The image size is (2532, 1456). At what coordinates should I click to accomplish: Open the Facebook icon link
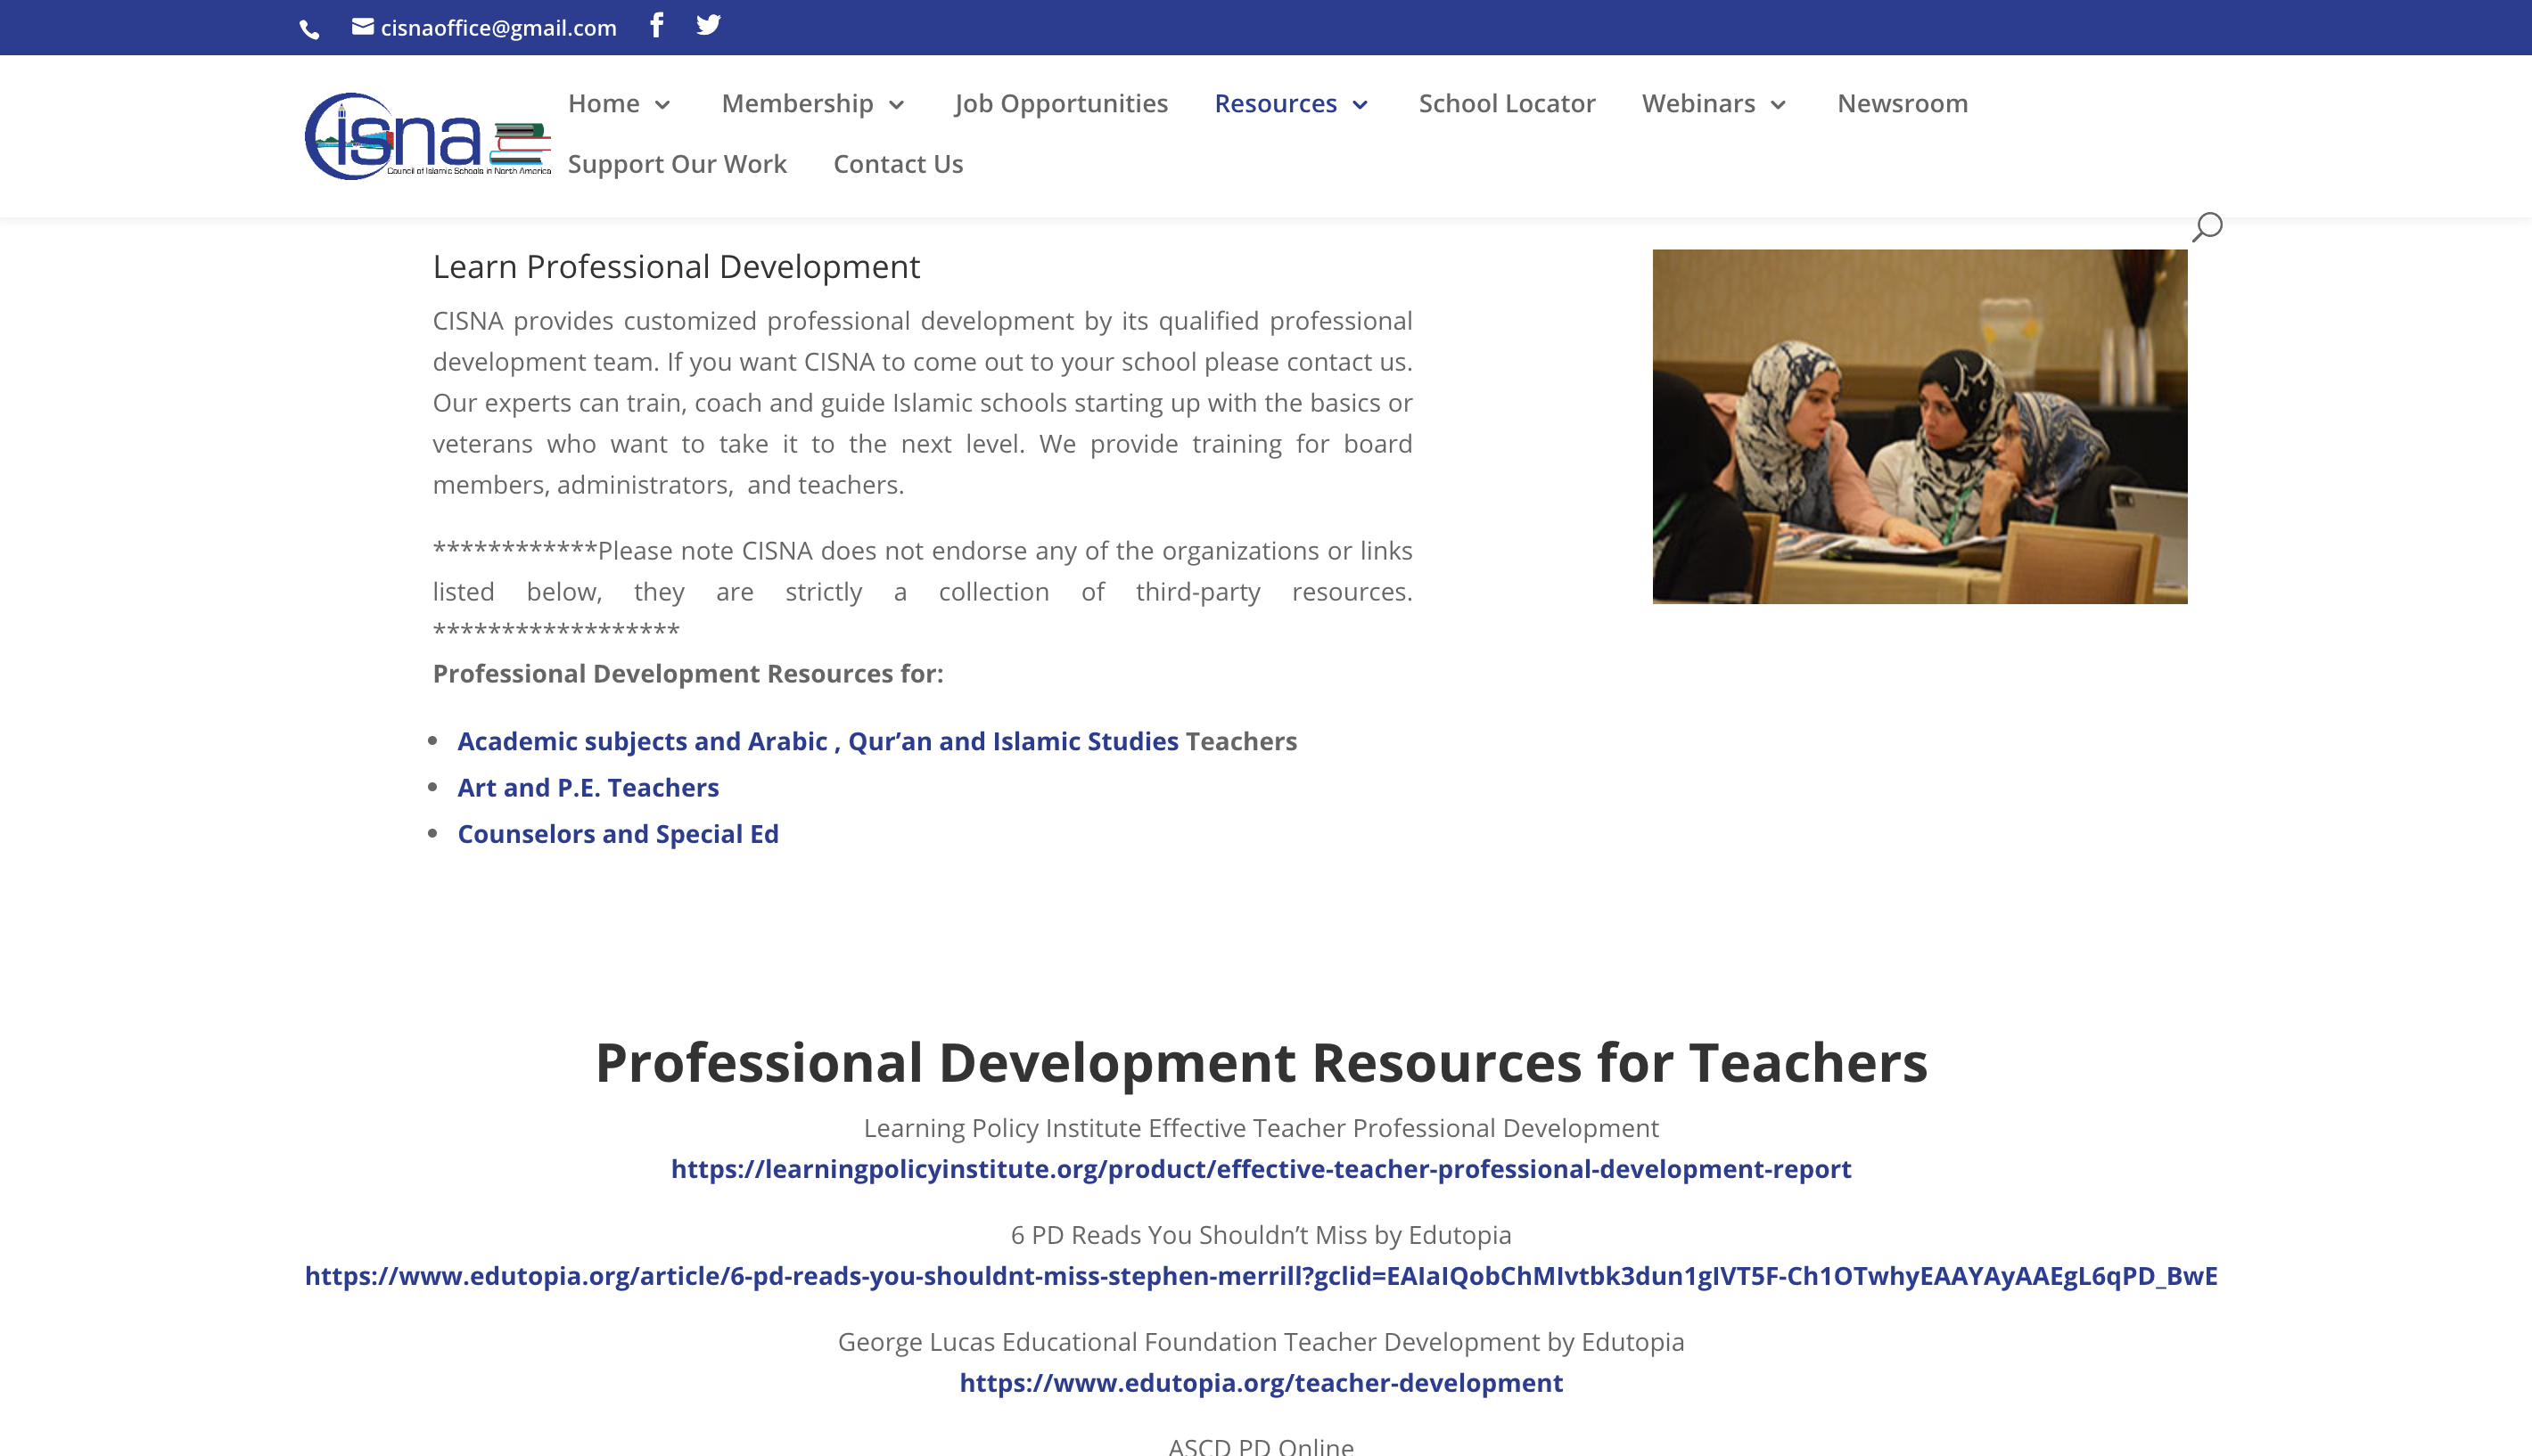pyautogui.click(x=656, y=25)
